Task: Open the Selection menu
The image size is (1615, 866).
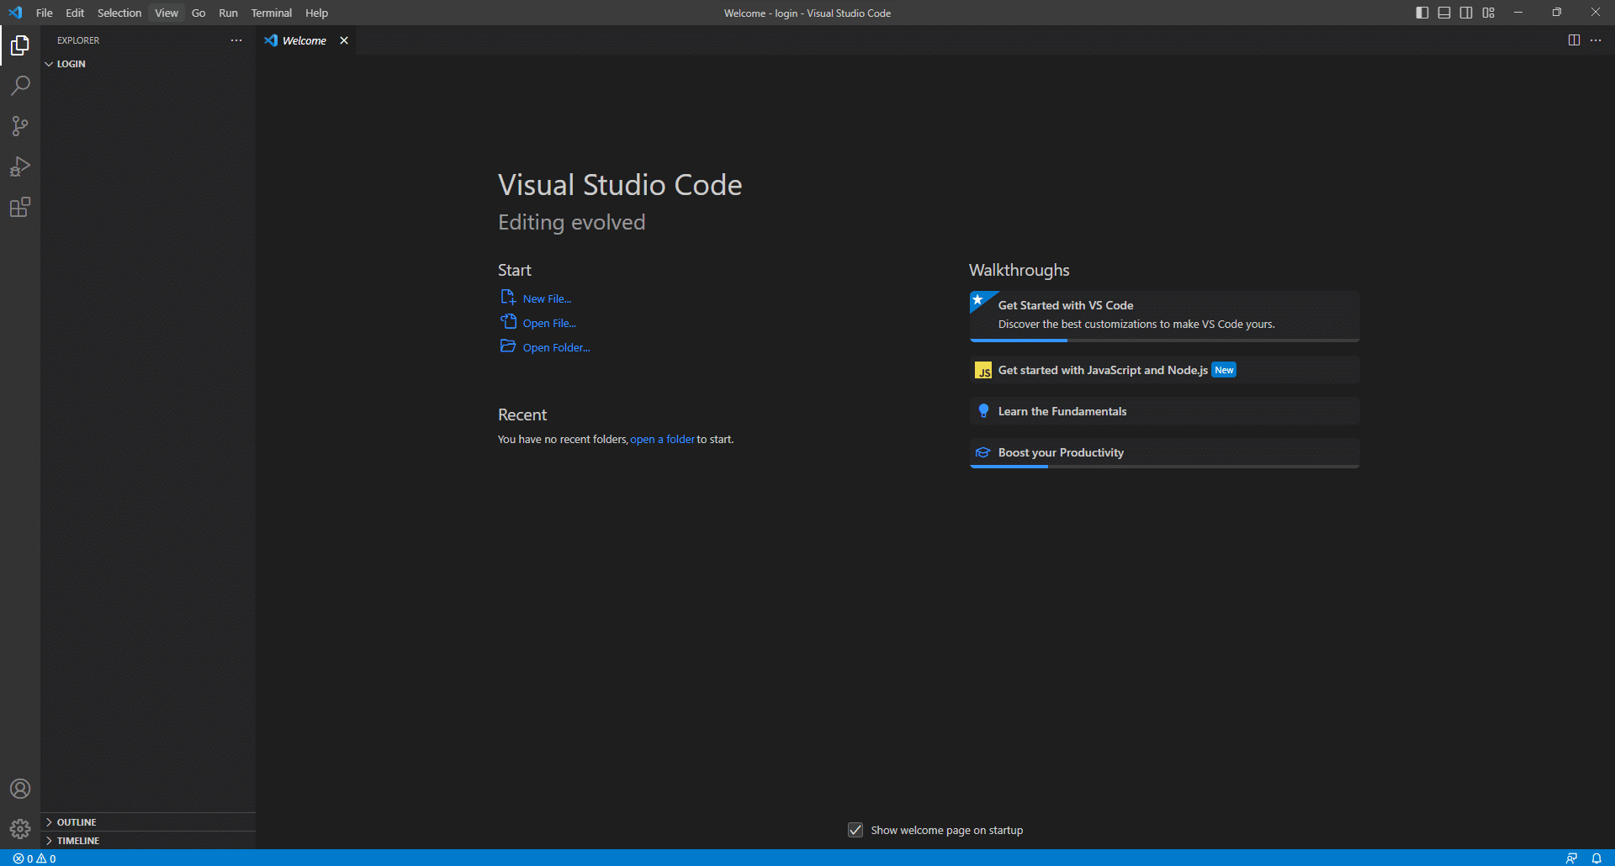Action: [x=119, y=13]
